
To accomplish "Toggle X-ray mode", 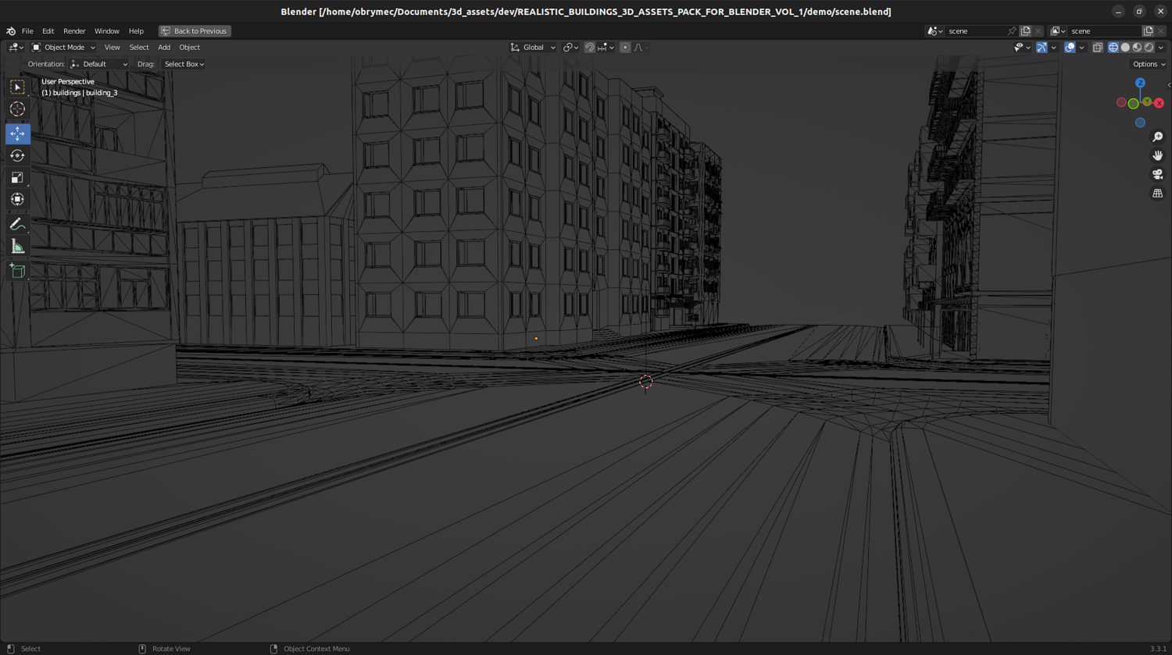I will 1097,48.
